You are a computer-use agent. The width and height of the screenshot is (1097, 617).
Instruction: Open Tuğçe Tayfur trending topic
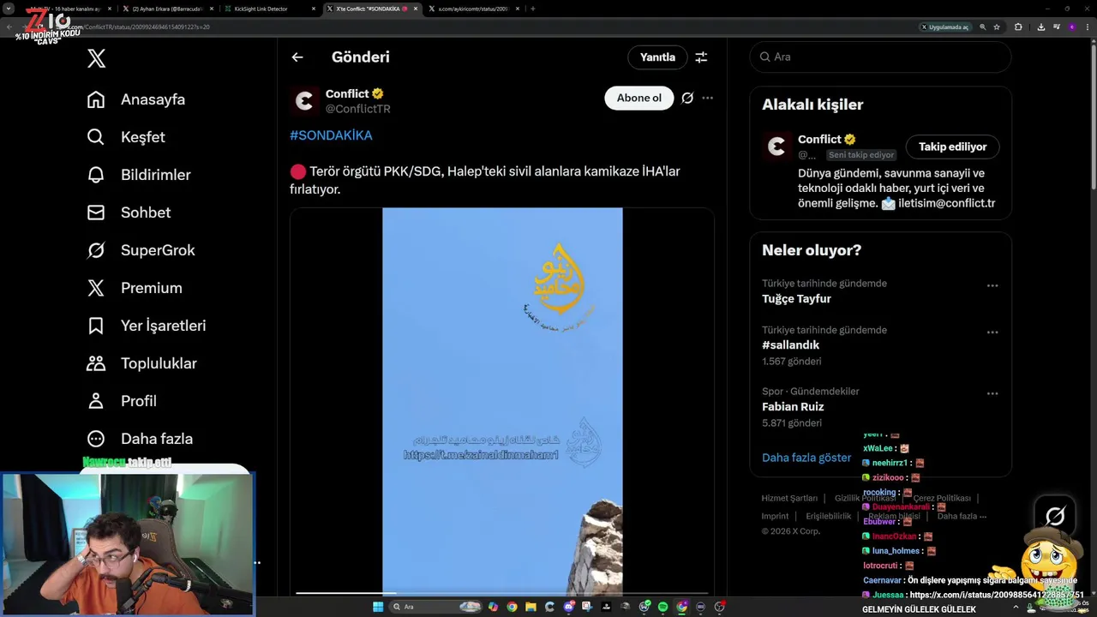[796, 299]
